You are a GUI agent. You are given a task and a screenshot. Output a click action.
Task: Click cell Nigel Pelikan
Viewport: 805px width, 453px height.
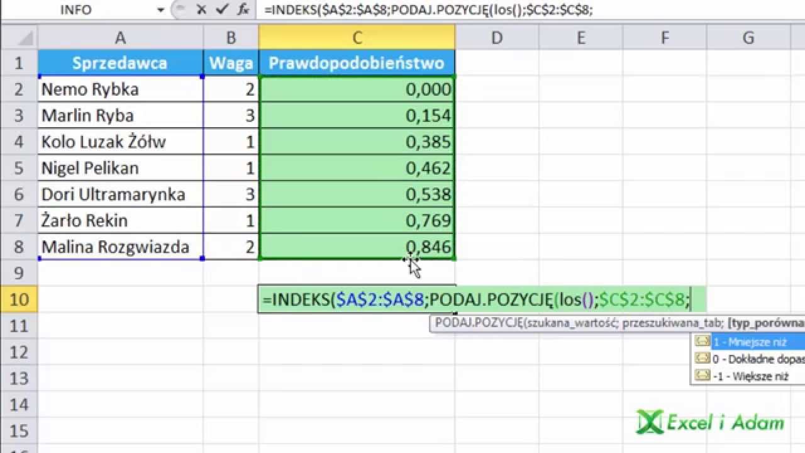120,168
